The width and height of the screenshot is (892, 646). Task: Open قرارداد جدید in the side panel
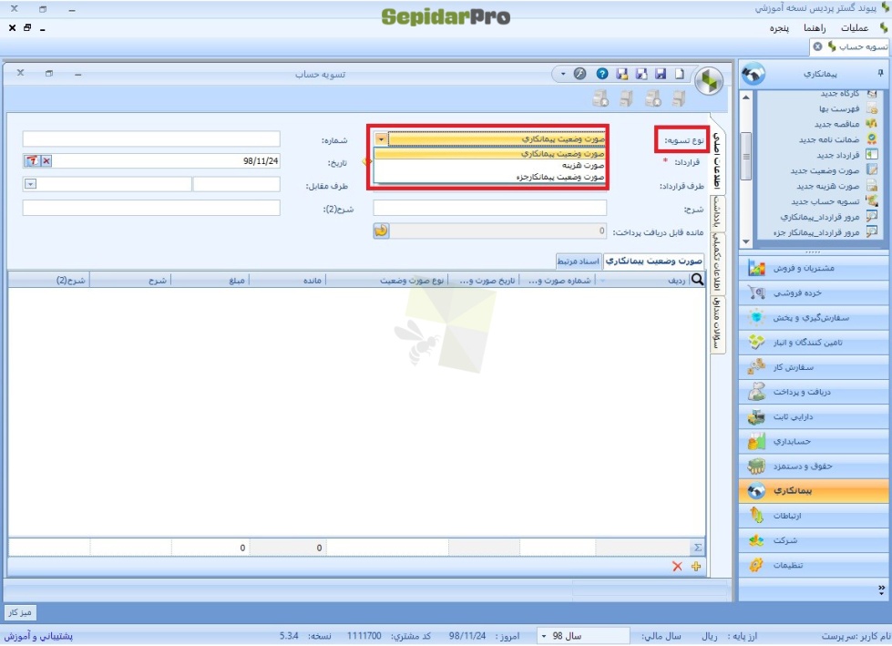point(838,155)
